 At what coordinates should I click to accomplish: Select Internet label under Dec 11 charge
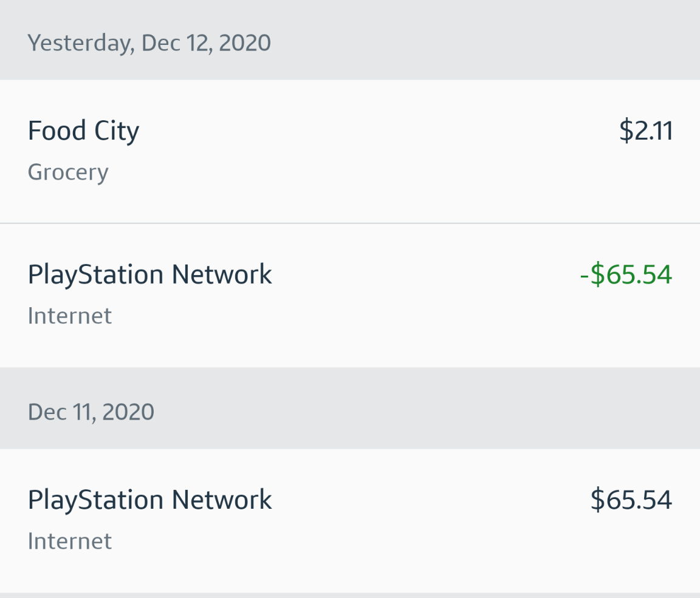(70, 541)
